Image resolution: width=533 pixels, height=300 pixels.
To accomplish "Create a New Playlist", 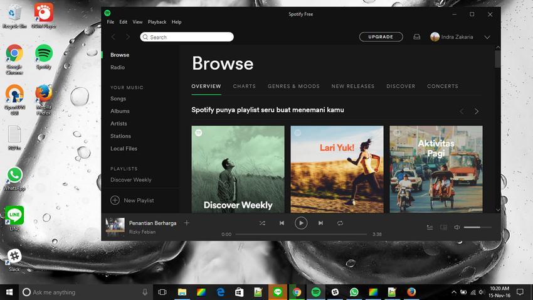I will (132, 200).
